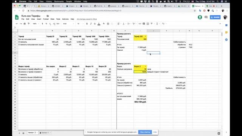242x136 pixels.
Task: Click the Google Sheets home icon
Action: point(17,17)
